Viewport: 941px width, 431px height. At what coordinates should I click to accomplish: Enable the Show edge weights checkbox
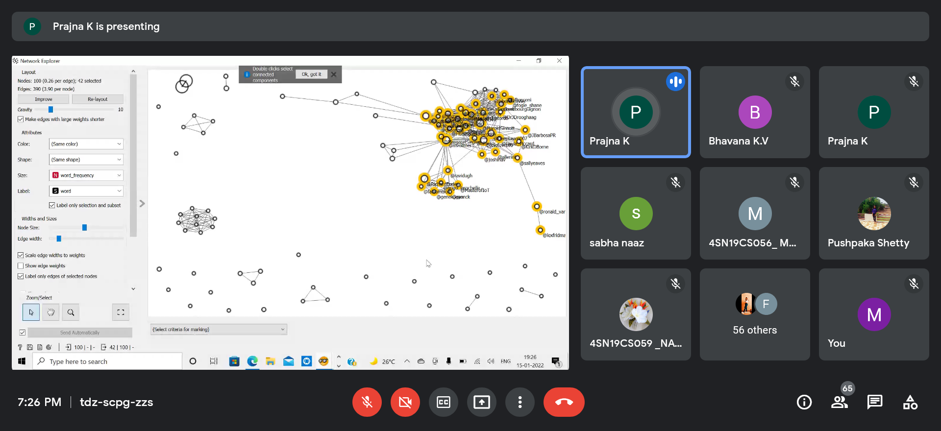pos(21,266)
